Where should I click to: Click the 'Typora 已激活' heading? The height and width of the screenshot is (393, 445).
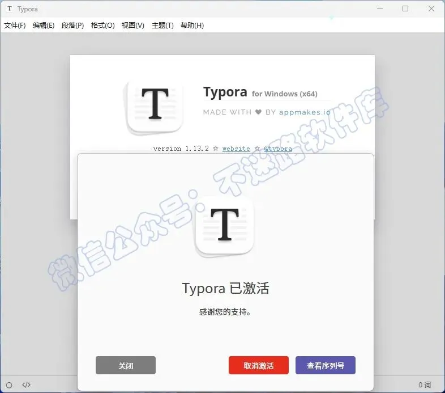tap(226, 288)
